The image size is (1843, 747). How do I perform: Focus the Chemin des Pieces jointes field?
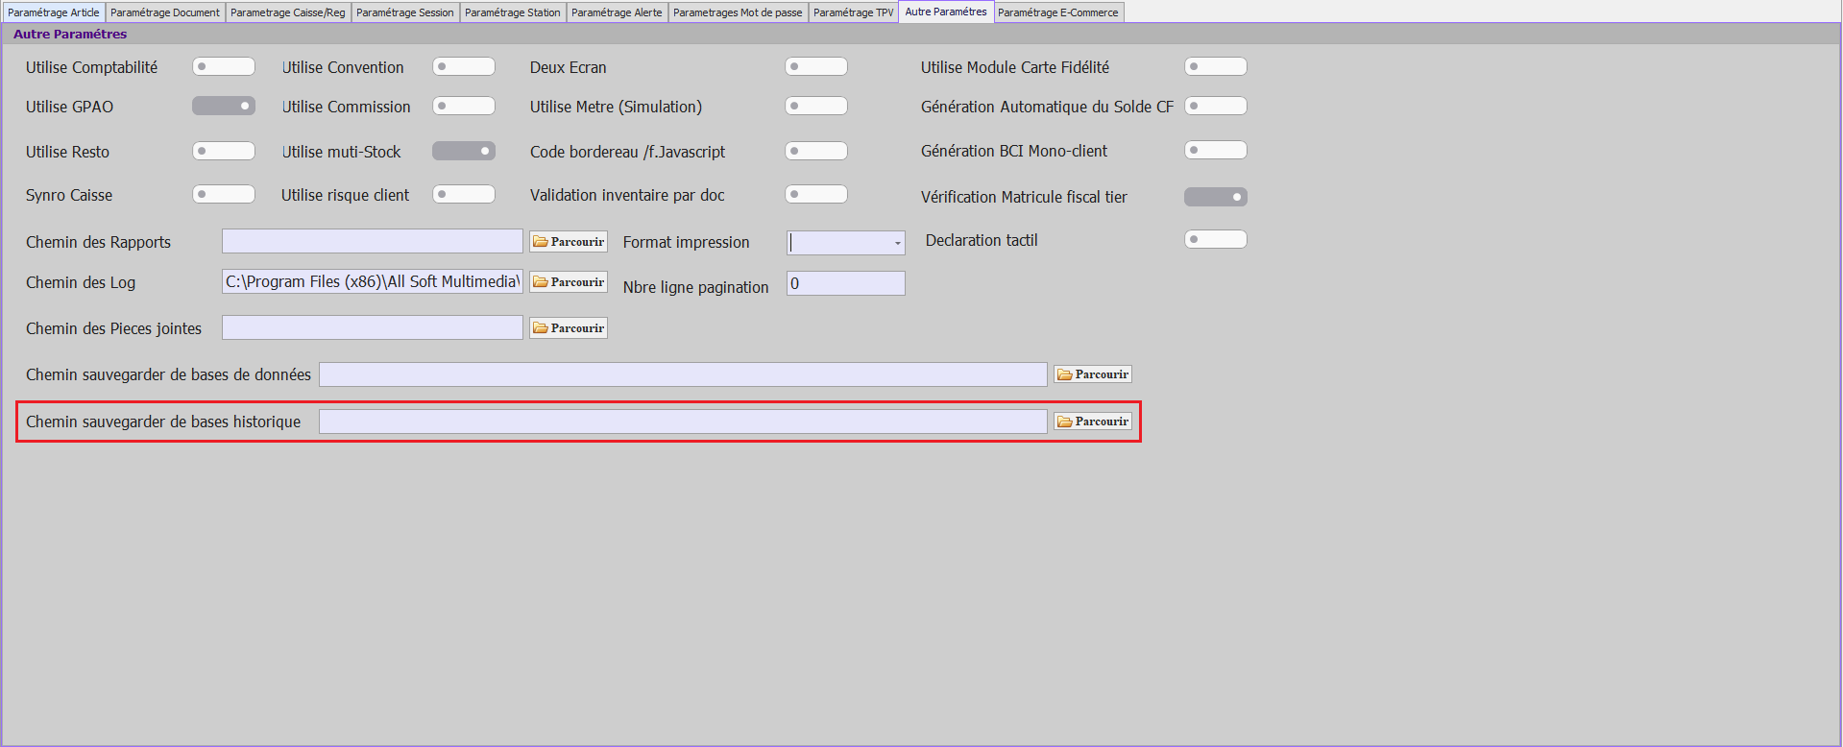tap(373, 327)
